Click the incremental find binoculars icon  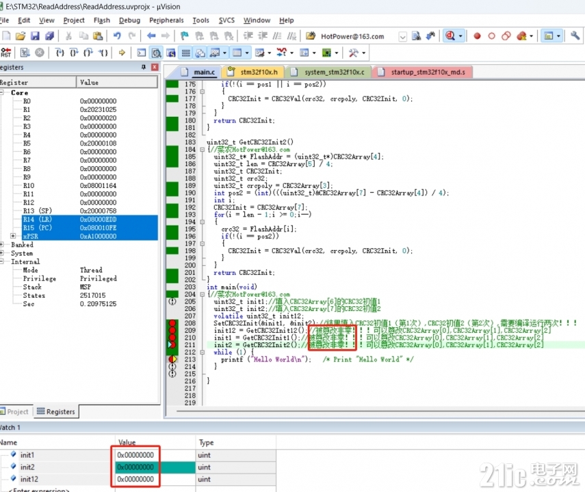[x=430, y=36]
